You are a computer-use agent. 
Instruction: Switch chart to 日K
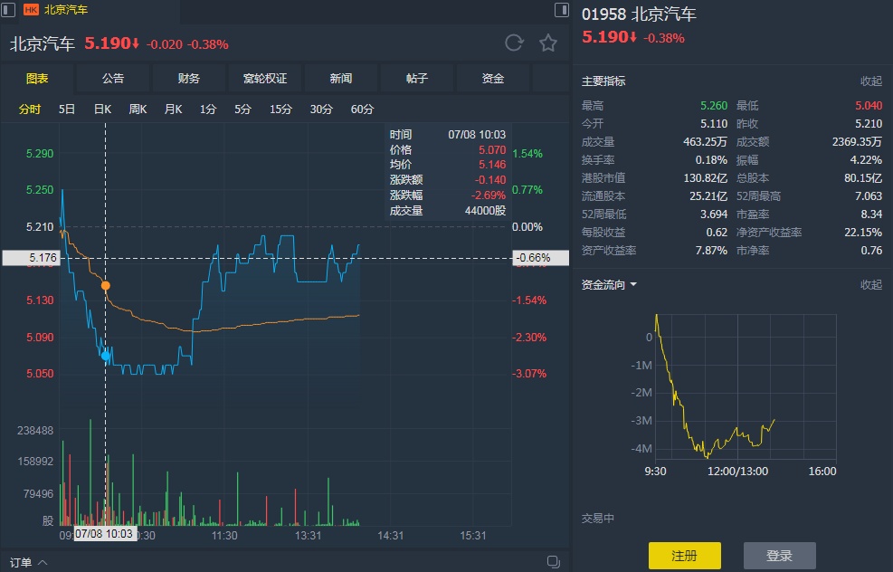click(x=102, y=109)
